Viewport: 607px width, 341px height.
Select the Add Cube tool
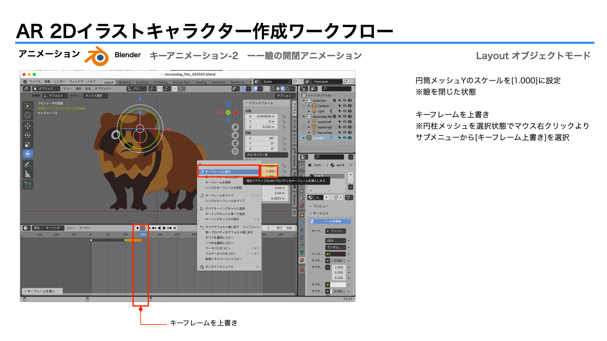[x=28, y=185]
